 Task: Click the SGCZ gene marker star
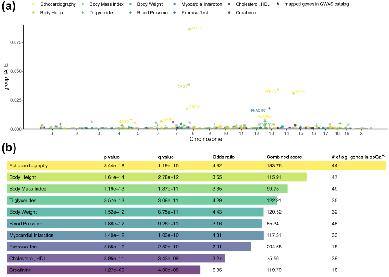pyautogui.click(x=189, y=29)
